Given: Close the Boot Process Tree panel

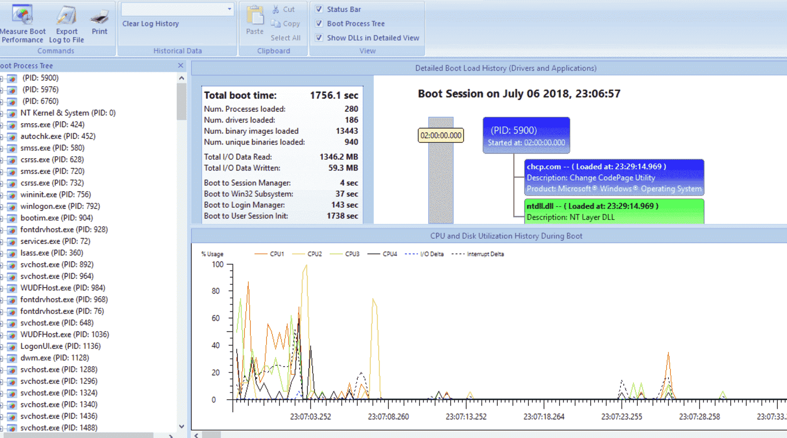Looking at the screenshot, I should (x=181, y=66).
